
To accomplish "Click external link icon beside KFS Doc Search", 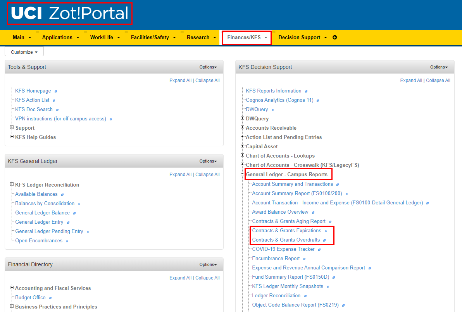I will click(x=57, y=110).
